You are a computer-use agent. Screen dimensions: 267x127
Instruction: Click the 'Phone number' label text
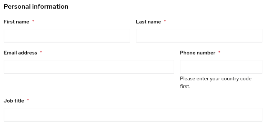(x=197, y=53)
